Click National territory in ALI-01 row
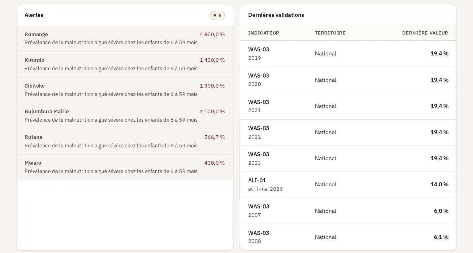473x253 pixels. [x=325, y=184]
